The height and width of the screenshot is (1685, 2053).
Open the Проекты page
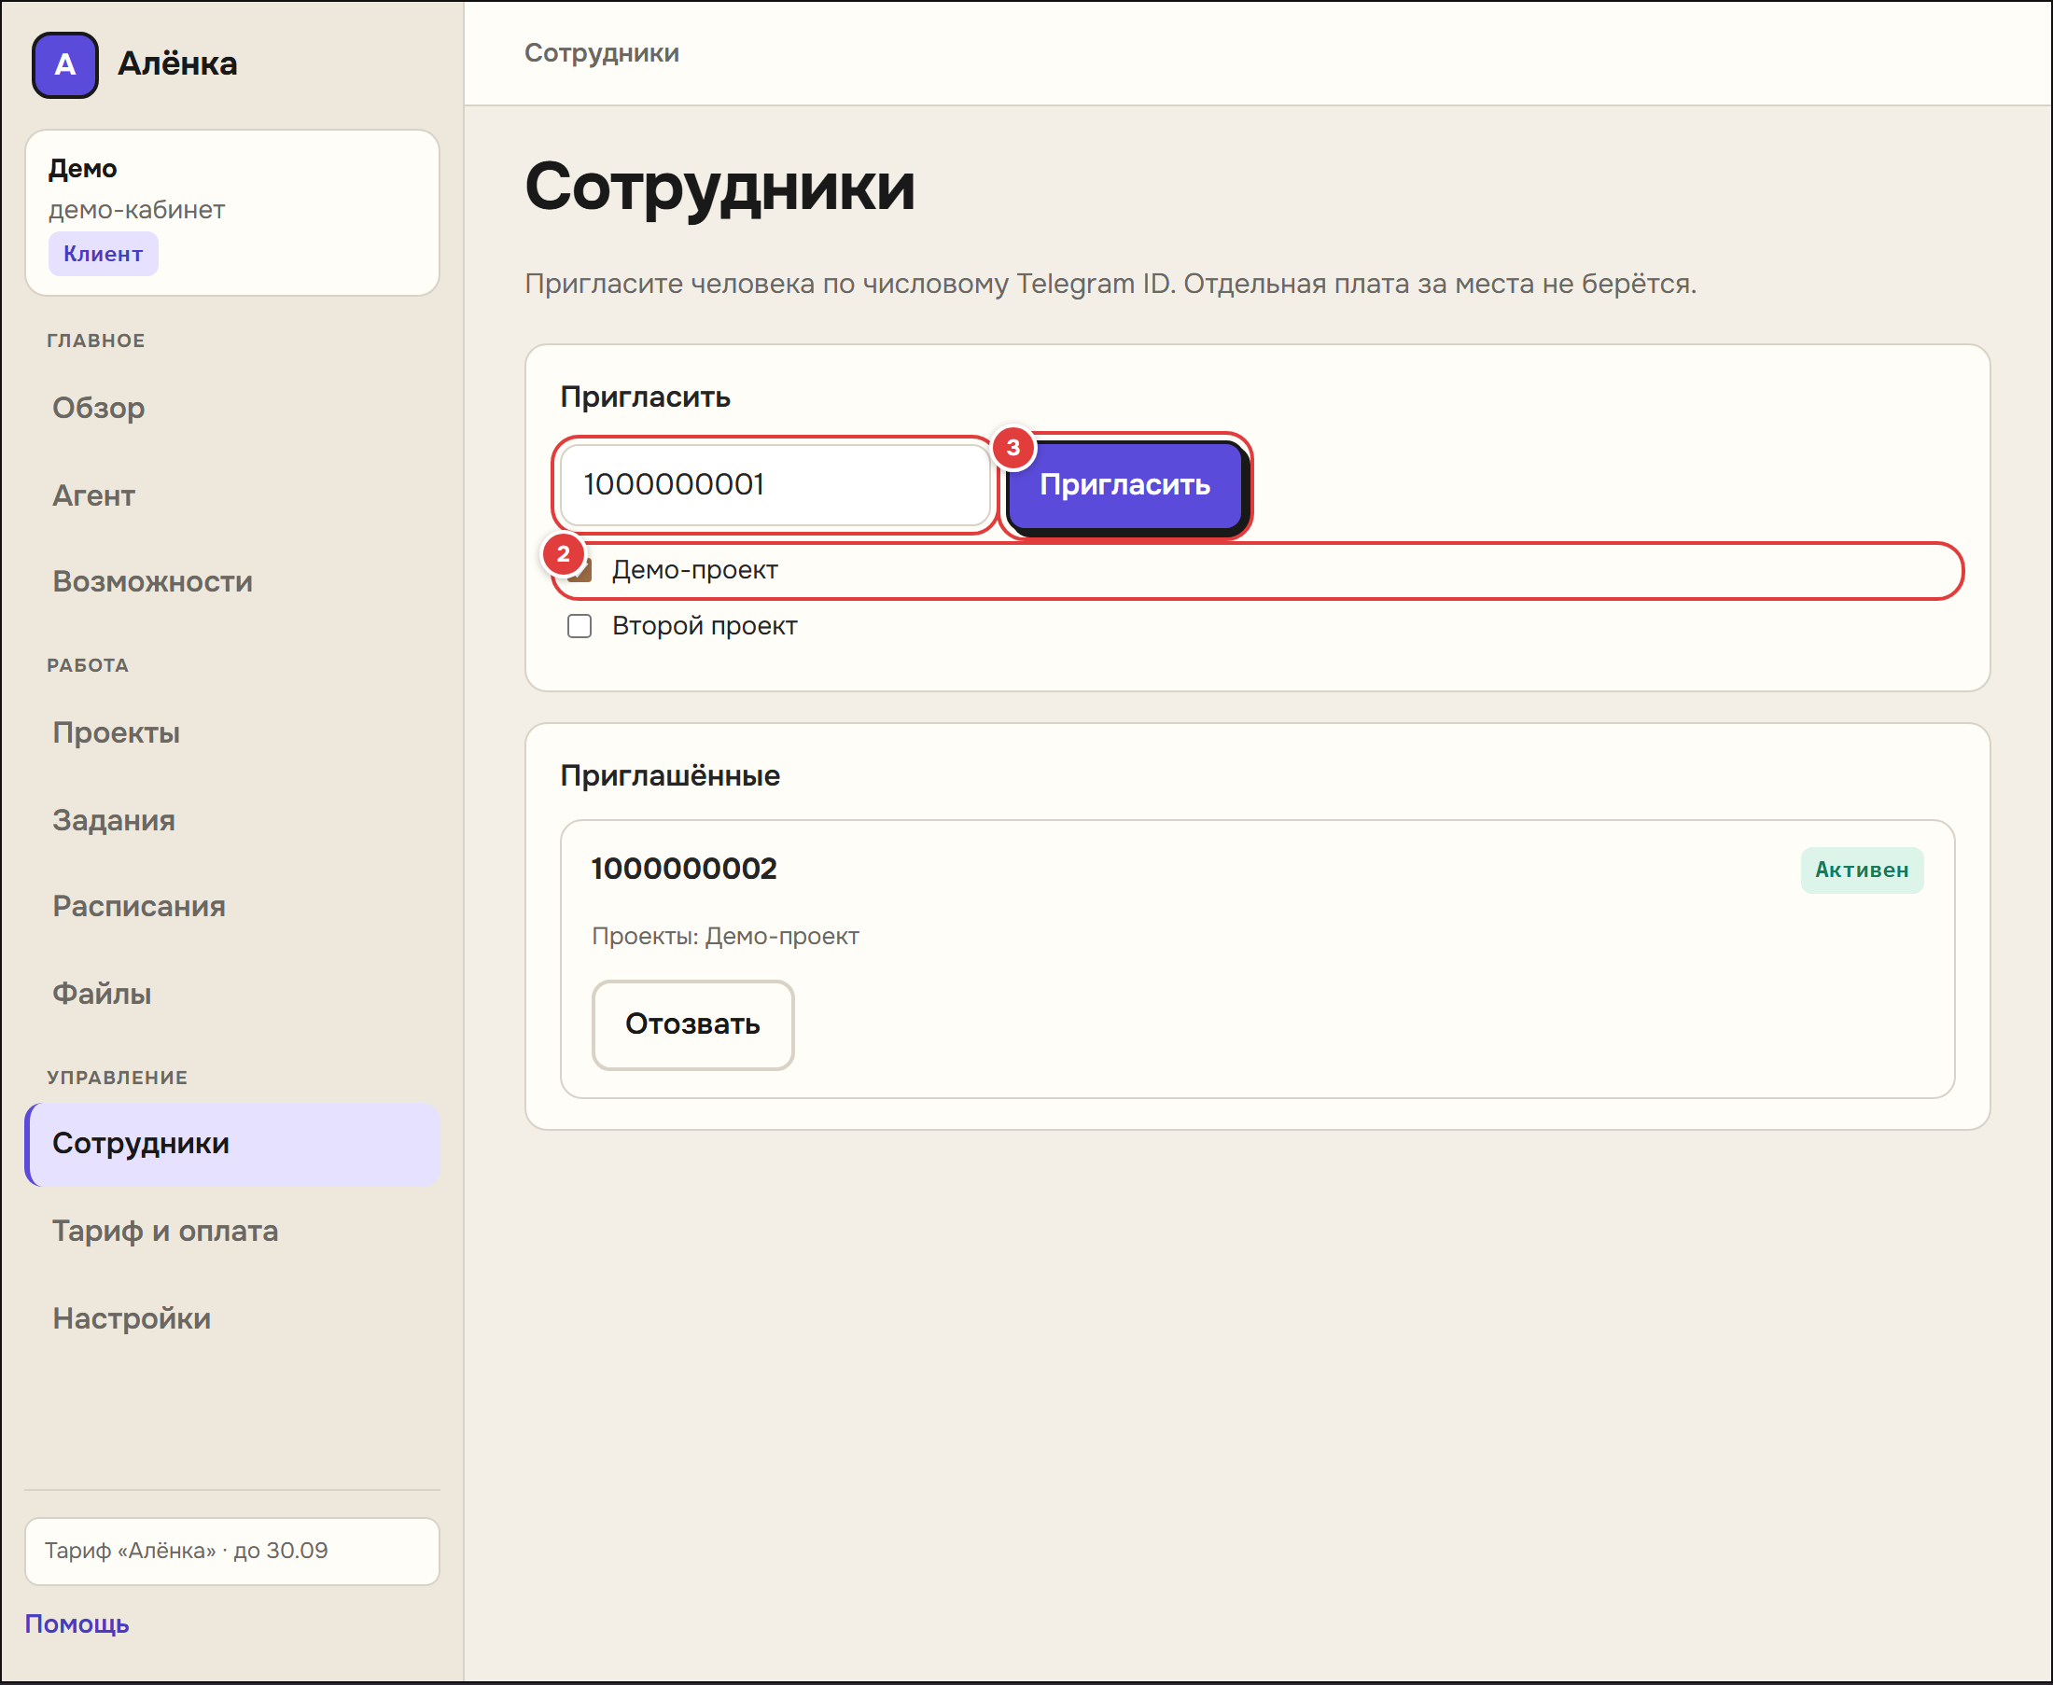pos(117,732)
